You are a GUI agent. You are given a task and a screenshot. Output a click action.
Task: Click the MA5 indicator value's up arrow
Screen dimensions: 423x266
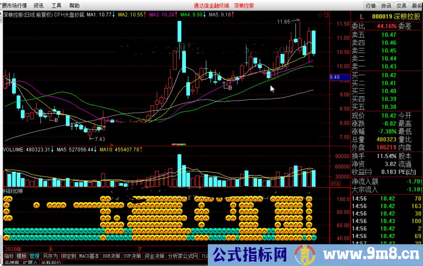click(233, 15)
